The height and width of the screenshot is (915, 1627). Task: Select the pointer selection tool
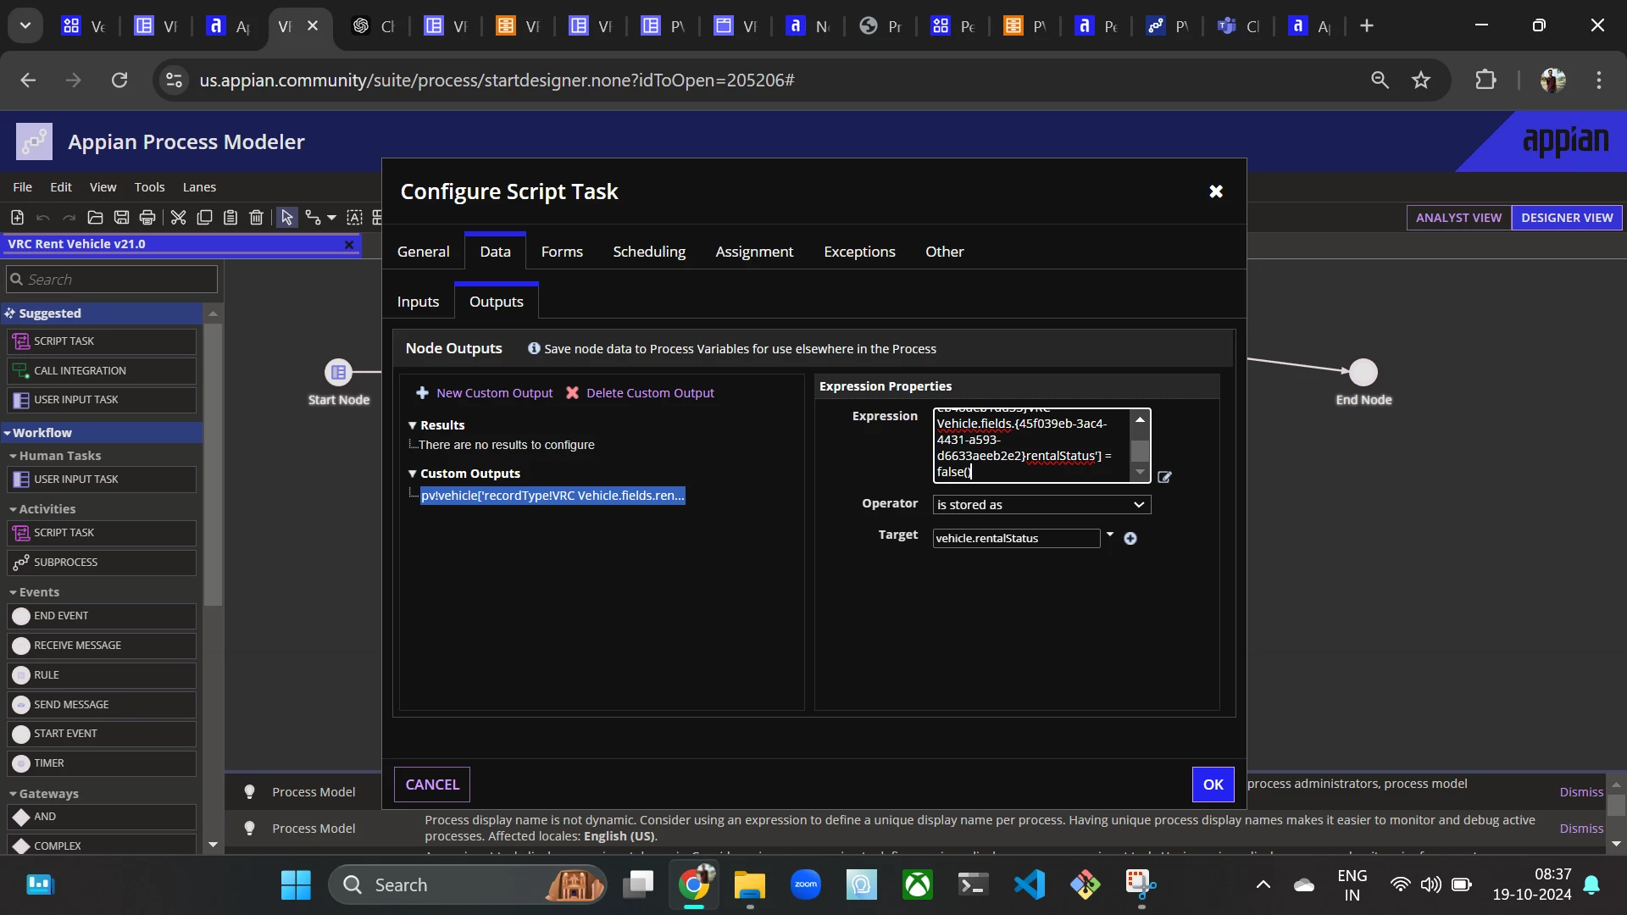pyautogui.click(x=287, y=218)
